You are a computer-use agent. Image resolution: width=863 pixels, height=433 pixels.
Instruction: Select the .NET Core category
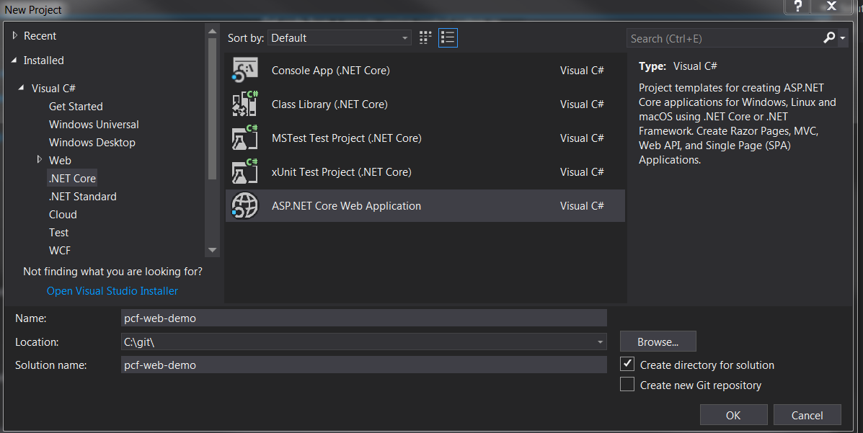tap(72, 178)
